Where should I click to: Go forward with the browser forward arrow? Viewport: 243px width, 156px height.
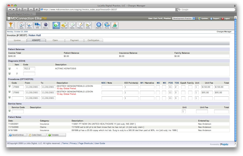click(x=14, y=9)
